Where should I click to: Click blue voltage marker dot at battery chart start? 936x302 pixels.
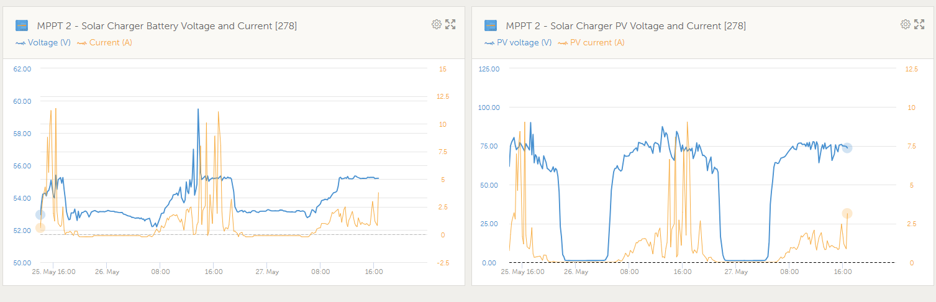[40, 215]
